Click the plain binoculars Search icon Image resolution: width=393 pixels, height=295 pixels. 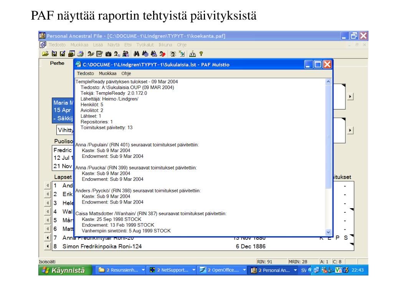point(136,54)
